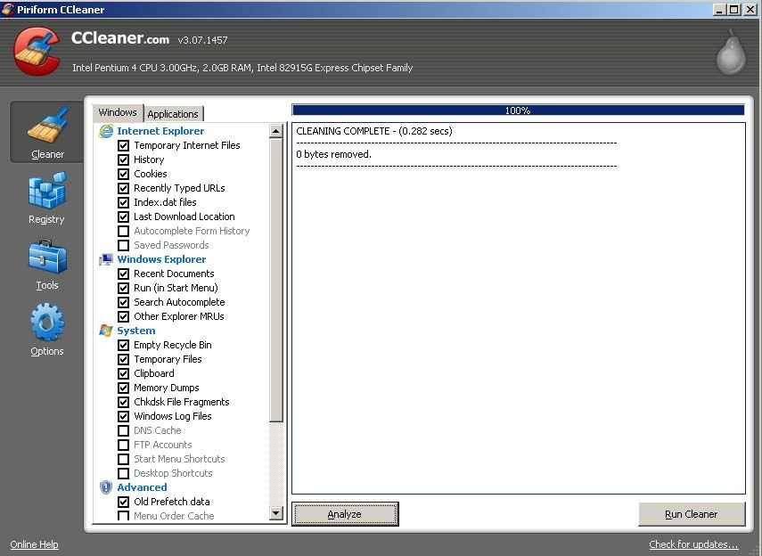Click the 100% progress bar
Viewport: 762px width, 556px height.
point(518,110)
